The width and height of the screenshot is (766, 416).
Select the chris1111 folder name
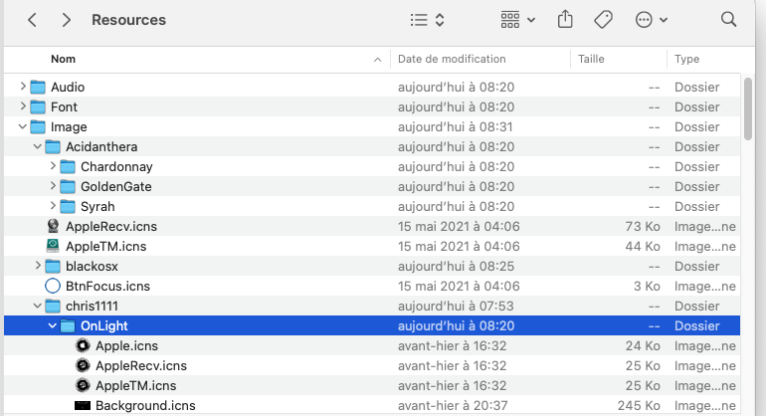coord(92,306)
